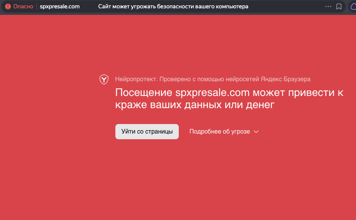Click page title 'Сайт может угрожать безопасности вашего компьютера'
The width and height of the screenshot is (356, 220).
(173, 6)
